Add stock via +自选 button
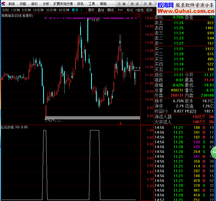The height and width of the screenshot is (201, 216). (139, 10)
